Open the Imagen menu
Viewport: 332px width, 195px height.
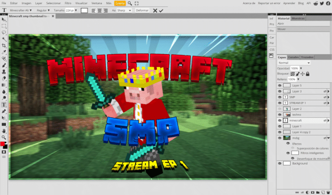pos(26,3)
